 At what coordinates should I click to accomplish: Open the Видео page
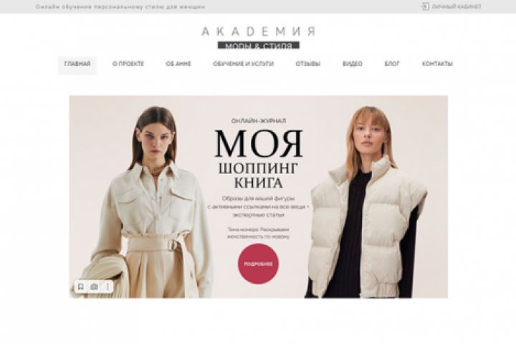click(x=353, y=64)
